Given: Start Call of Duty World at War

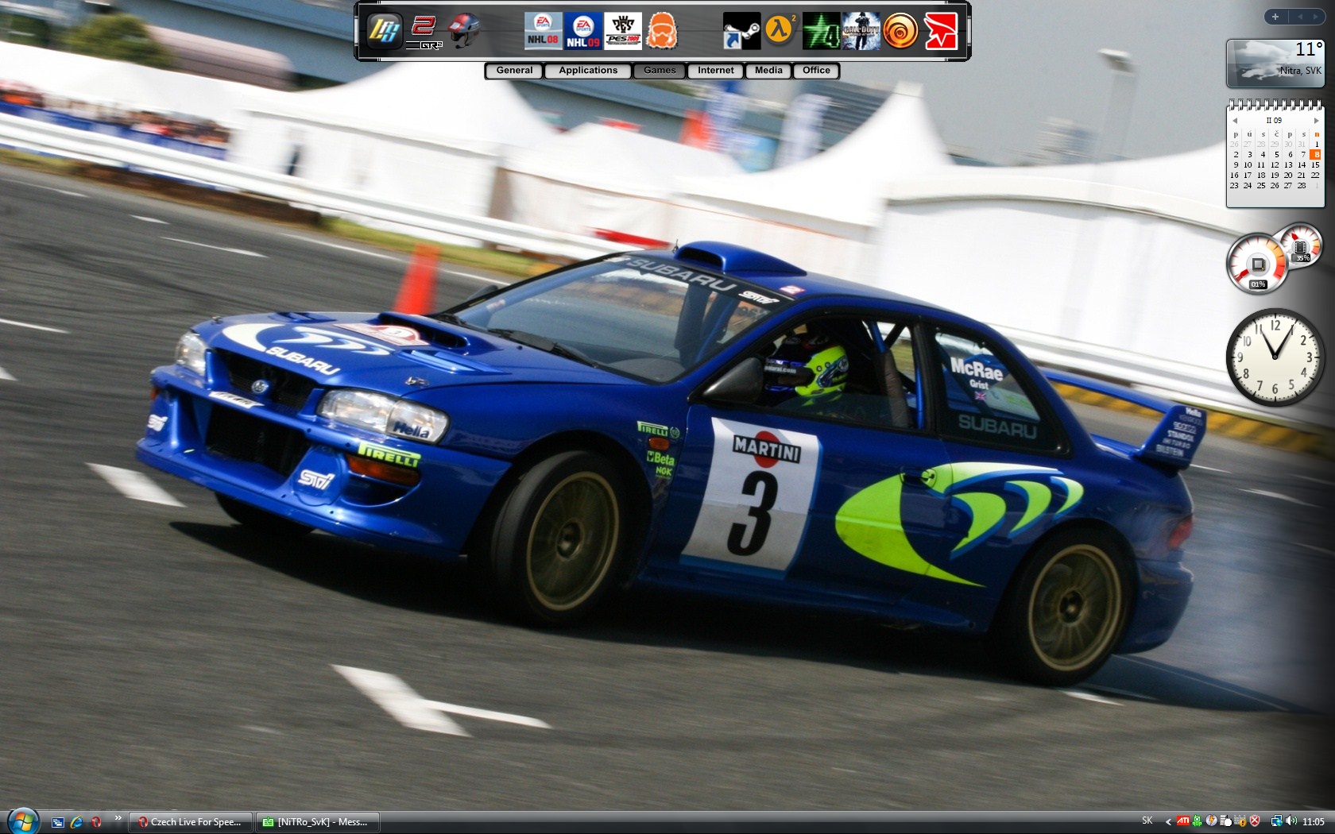Looking at the screenshot, I should pyautogui.click(x=861, y=31).
